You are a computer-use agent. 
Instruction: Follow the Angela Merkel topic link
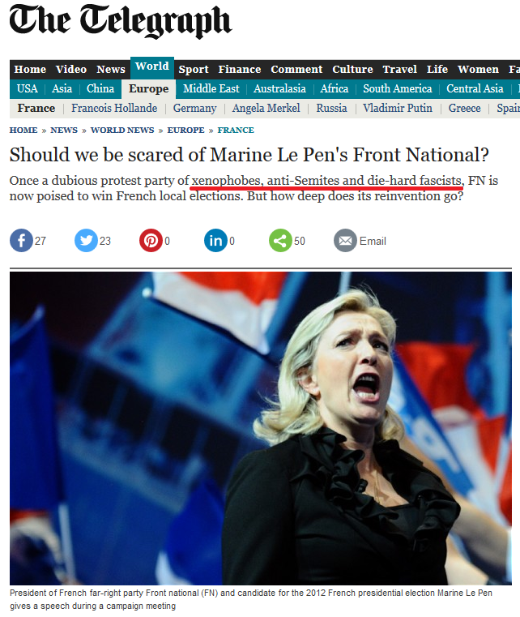click(x=266, y=108)
